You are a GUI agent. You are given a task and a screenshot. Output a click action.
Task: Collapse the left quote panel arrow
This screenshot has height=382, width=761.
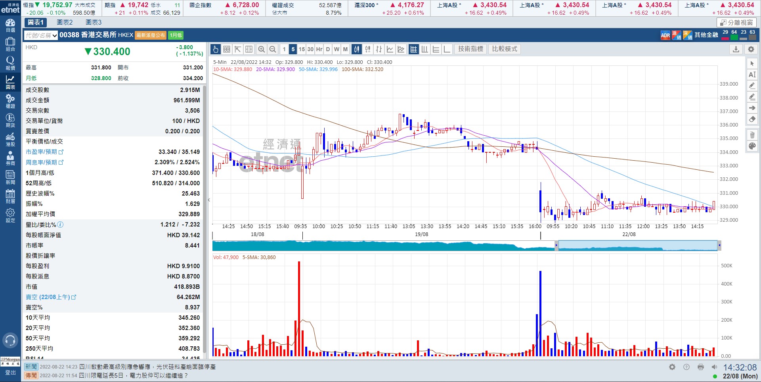[209, 200]
